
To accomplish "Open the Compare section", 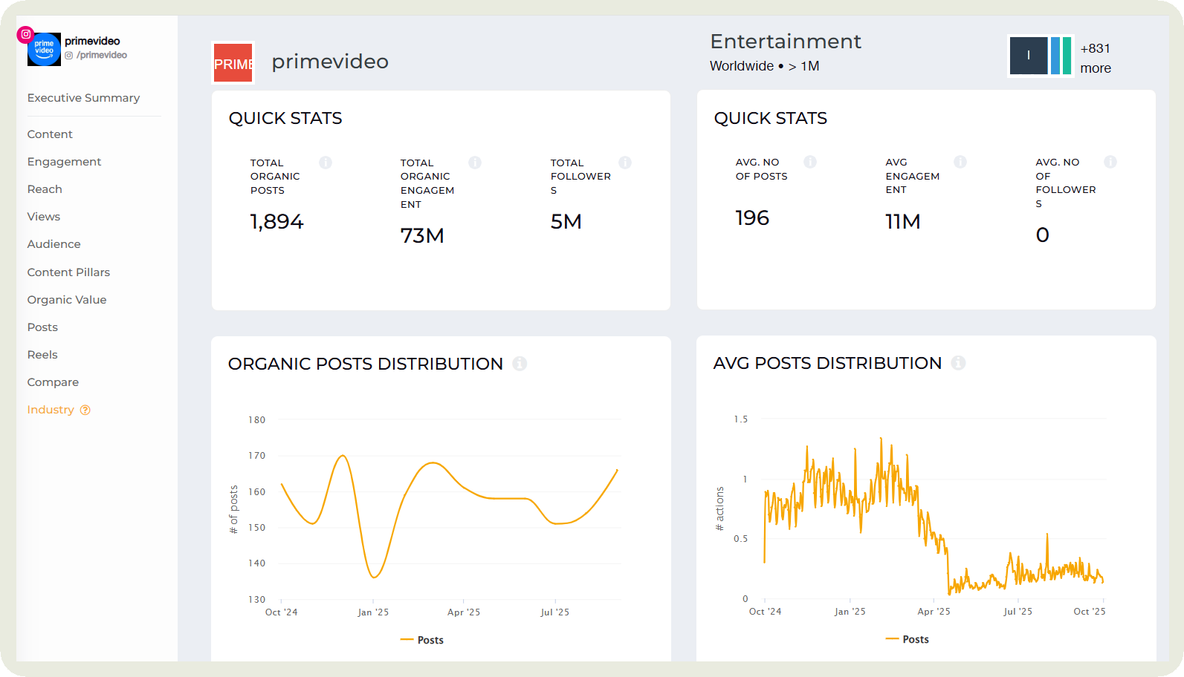I will [53, 382].
